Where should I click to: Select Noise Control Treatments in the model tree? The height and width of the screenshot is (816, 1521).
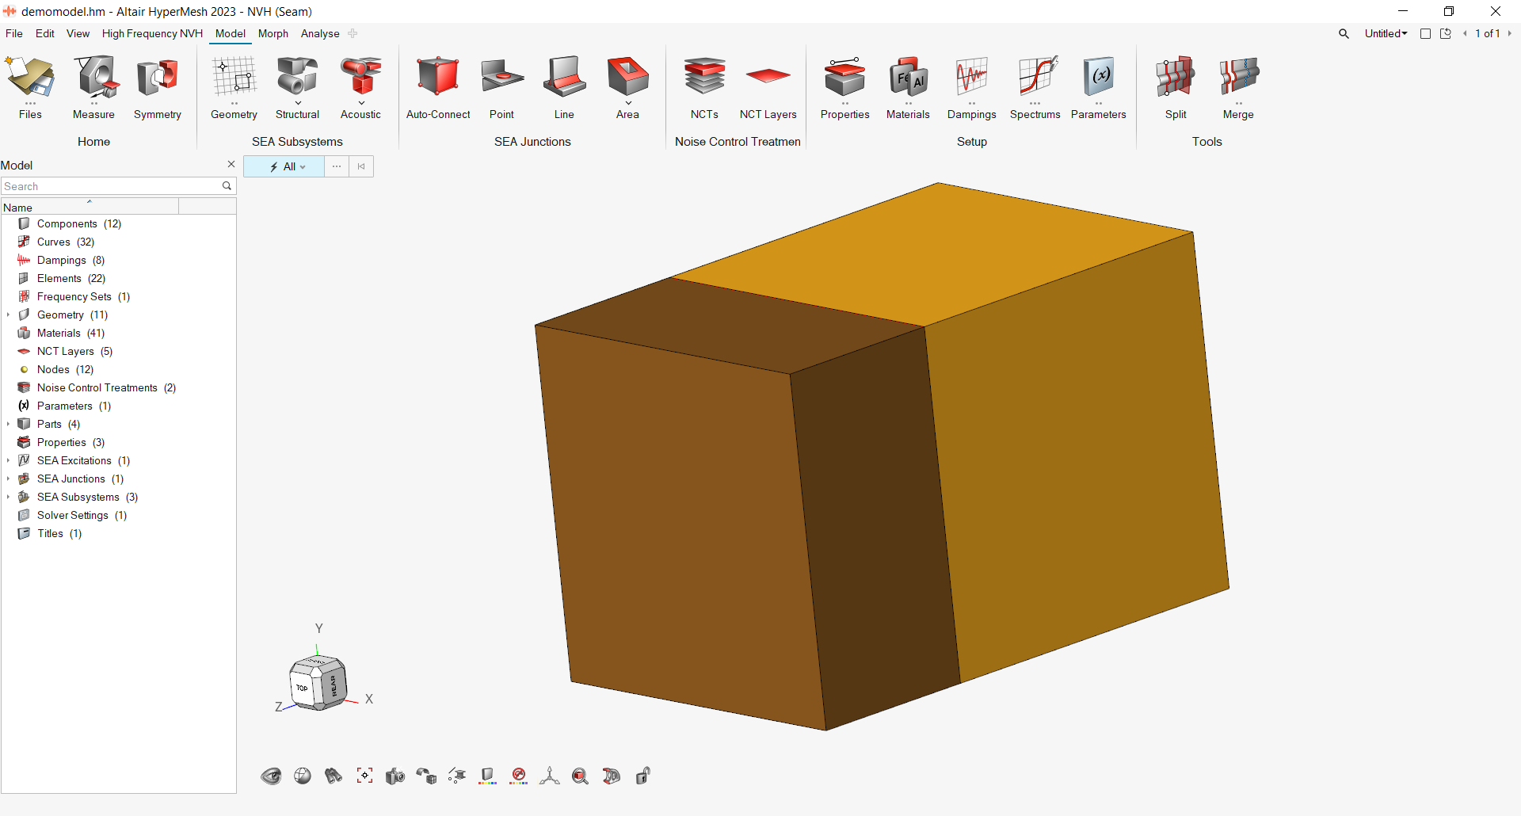(97, 388)
